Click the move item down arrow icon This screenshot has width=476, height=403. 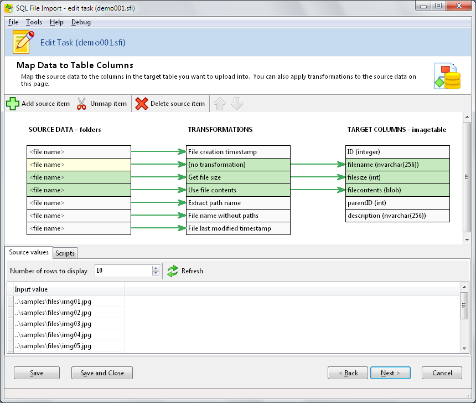[237, 103]
